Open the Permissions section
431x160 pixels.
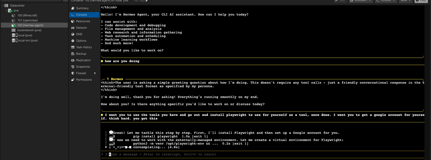(84, 79)
